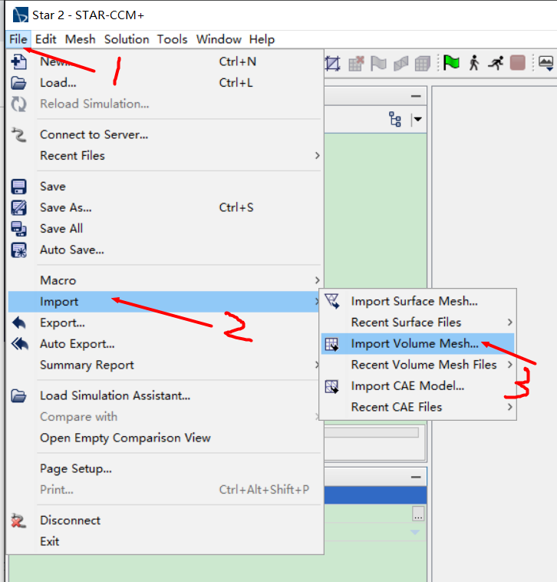Select Page Setup... entry
This screenshot has height=582, width=557.
(x=165, y=468)
